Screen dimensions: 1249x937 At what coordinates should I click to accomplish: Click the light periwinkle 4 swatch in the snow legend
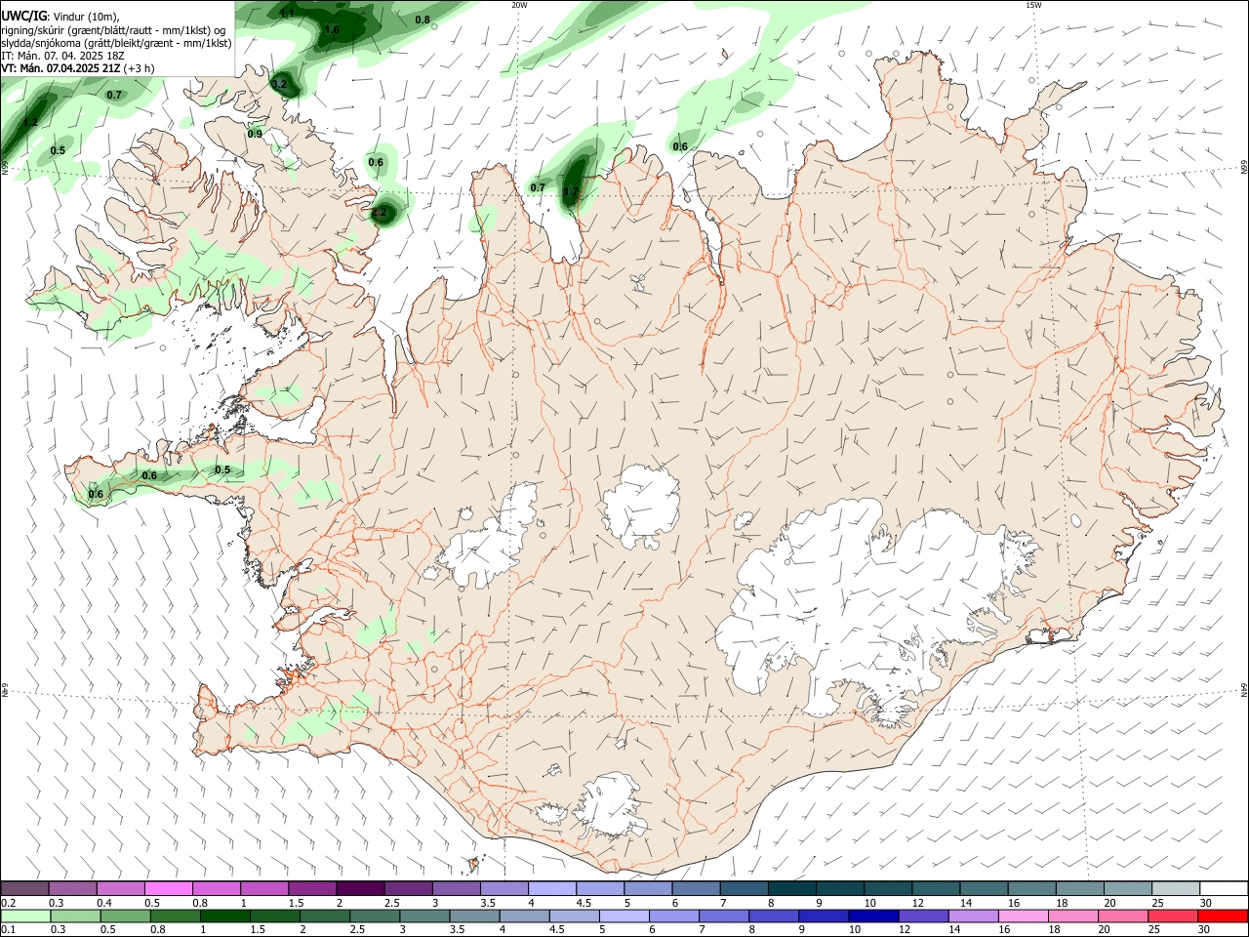coord(552,888)
